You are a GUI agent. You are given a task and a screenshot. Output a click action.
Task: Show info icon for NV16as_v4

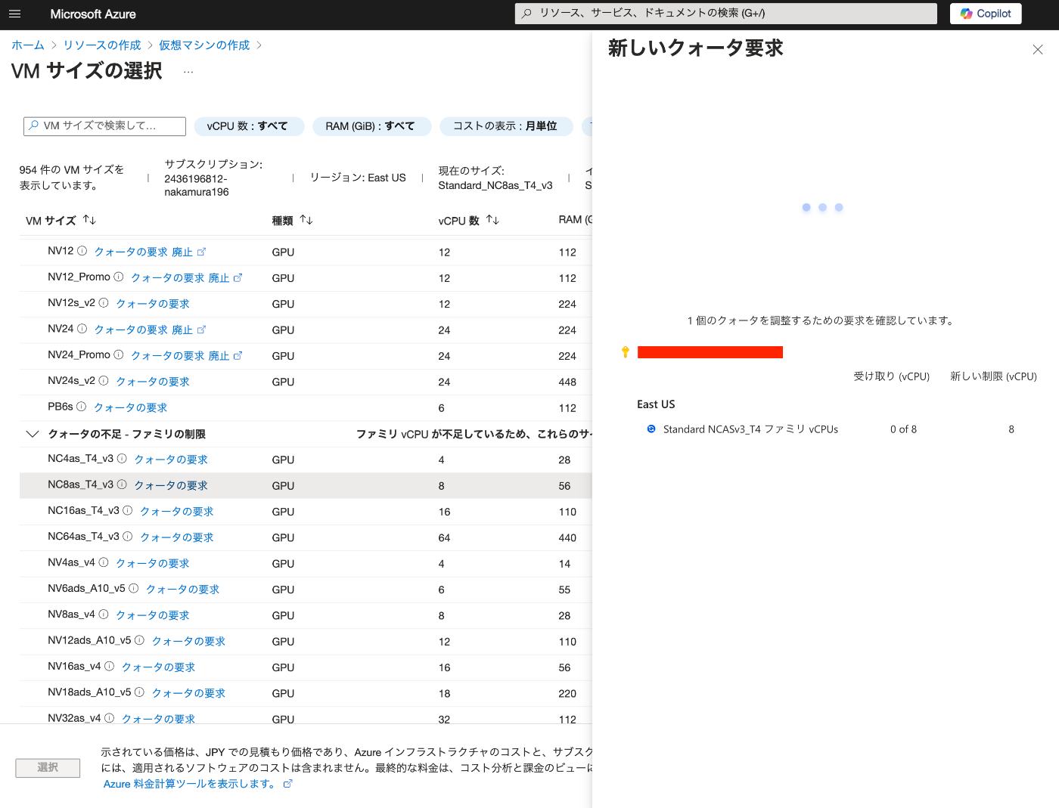pyautogui.click(x=110, y=666)
